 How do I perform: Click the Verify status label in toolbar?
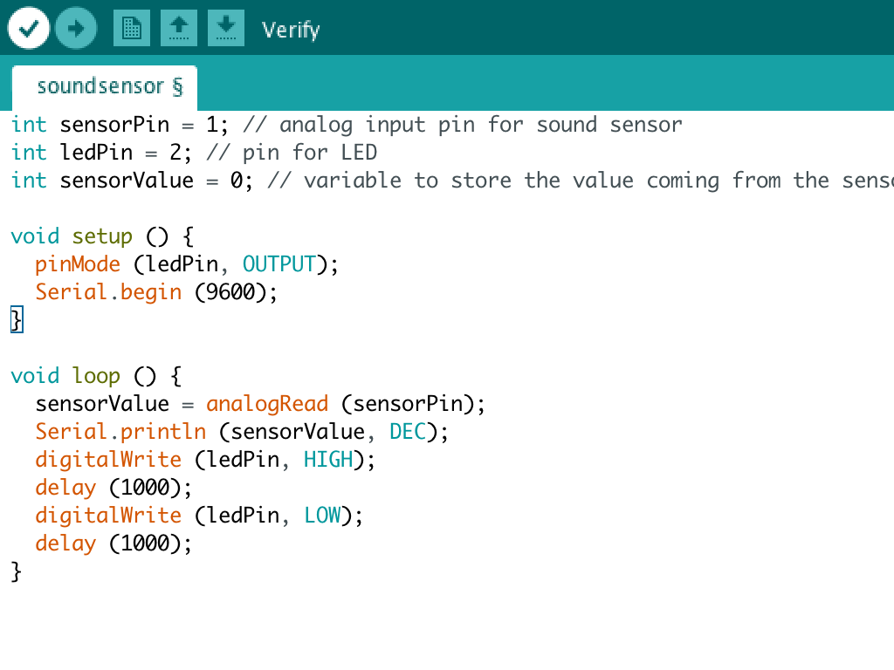pyautogui.click(x=291, y=30)
